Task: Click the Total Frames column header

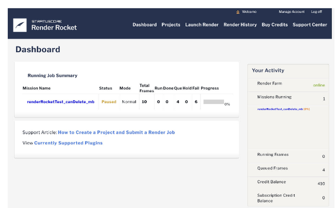Action: click(146, 88)
